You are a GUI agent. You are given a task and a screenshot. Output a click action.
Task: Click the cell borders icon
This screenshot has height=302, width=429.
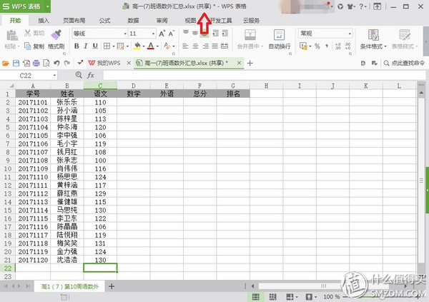coord(107,46)
